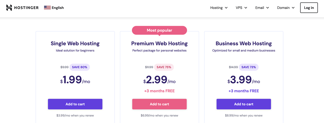324x123 pixels.
Task: Click the SAVE 80% badge
Action: pyautogui.click(x=79, y=67)
